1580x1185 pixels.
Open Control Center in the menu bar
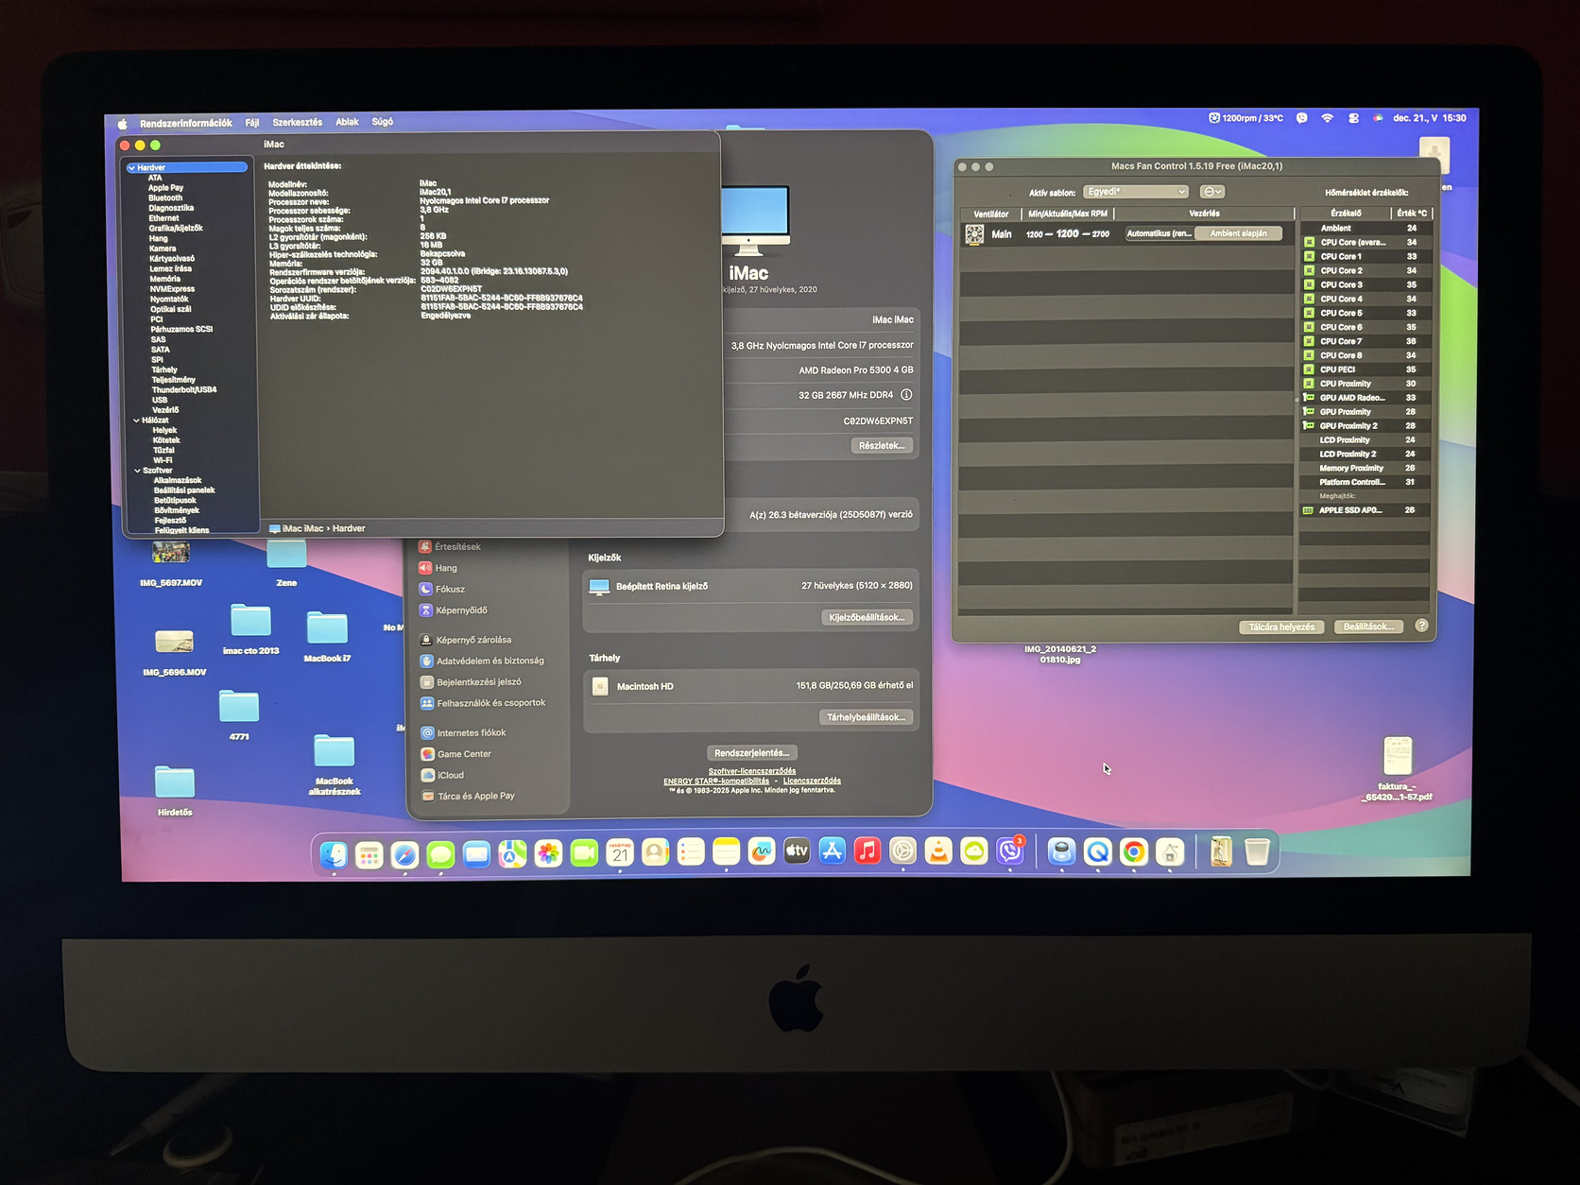coord(1354,118)
